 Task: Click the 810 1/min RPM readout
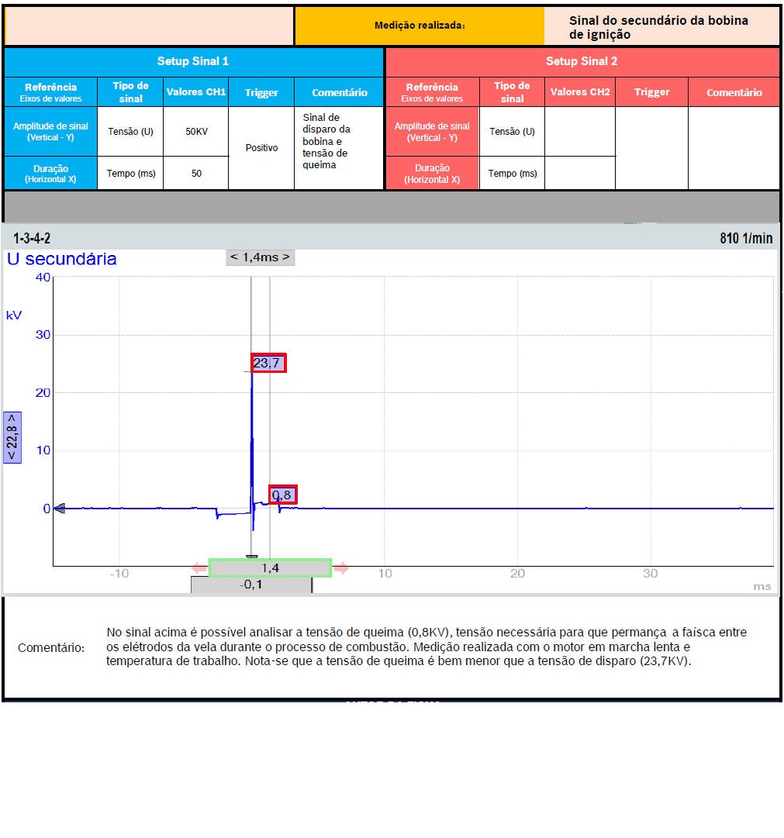click(x=746, y=238)
